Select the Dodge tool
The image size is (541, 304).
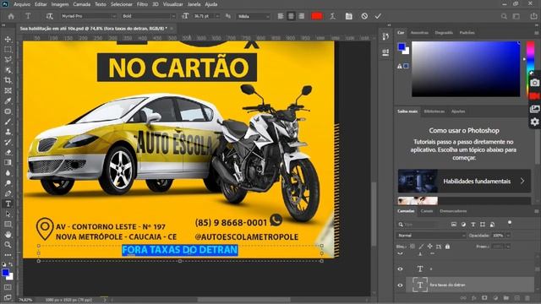[8, 183]
